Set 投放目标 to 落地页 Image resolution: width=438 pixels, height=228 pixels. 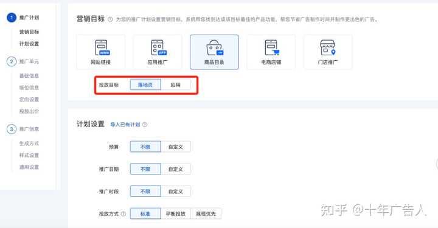coord(145,85)
